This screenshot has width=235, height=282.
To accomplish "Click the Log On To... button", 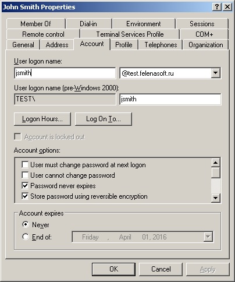I will coord(104,119).
